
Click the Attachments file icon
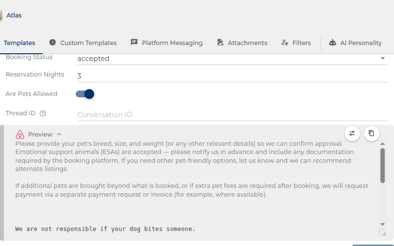pos(220,43)
